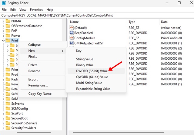
Task: Select the SAM folder icon
Action: [8, 99]
